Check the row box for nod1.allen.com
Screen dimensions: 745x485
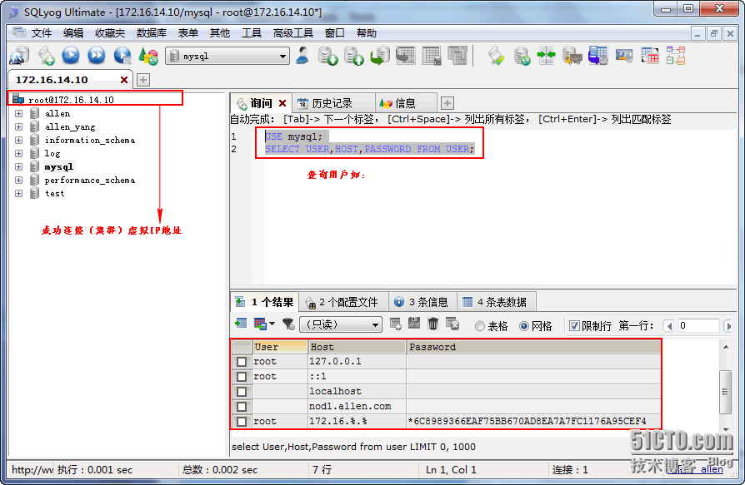(x=242, y=407)
